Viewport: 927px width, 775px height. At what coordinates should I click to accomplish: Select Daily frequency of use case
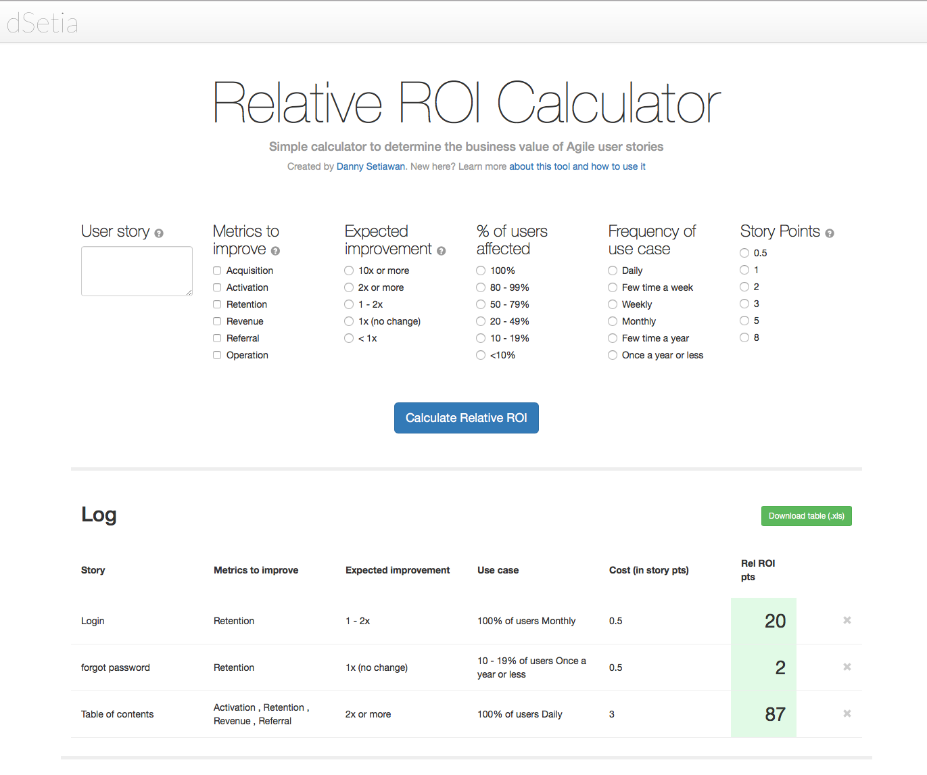click(613, 271)
